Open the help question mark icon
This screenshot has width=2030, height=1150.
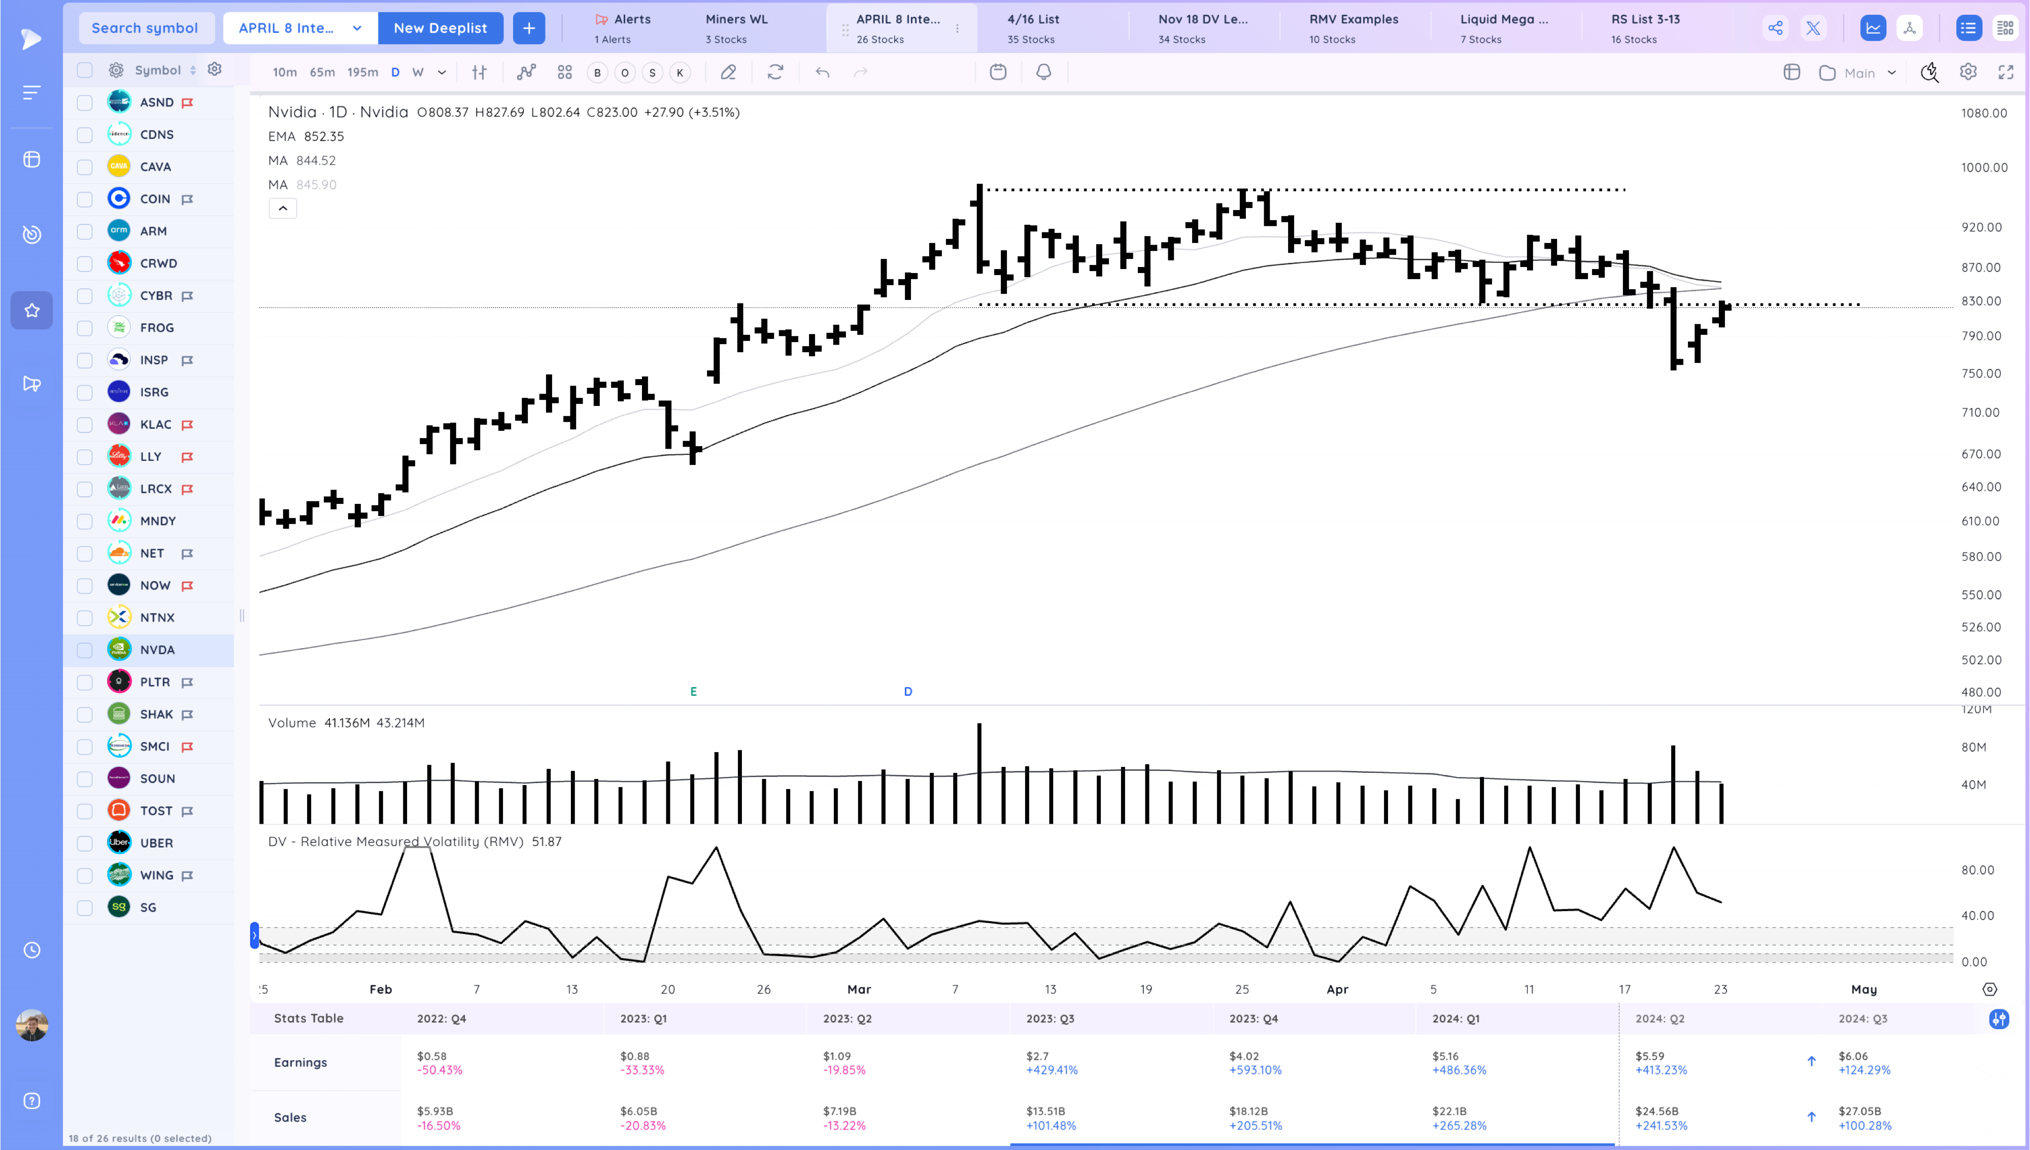[x=31, y=1101]
